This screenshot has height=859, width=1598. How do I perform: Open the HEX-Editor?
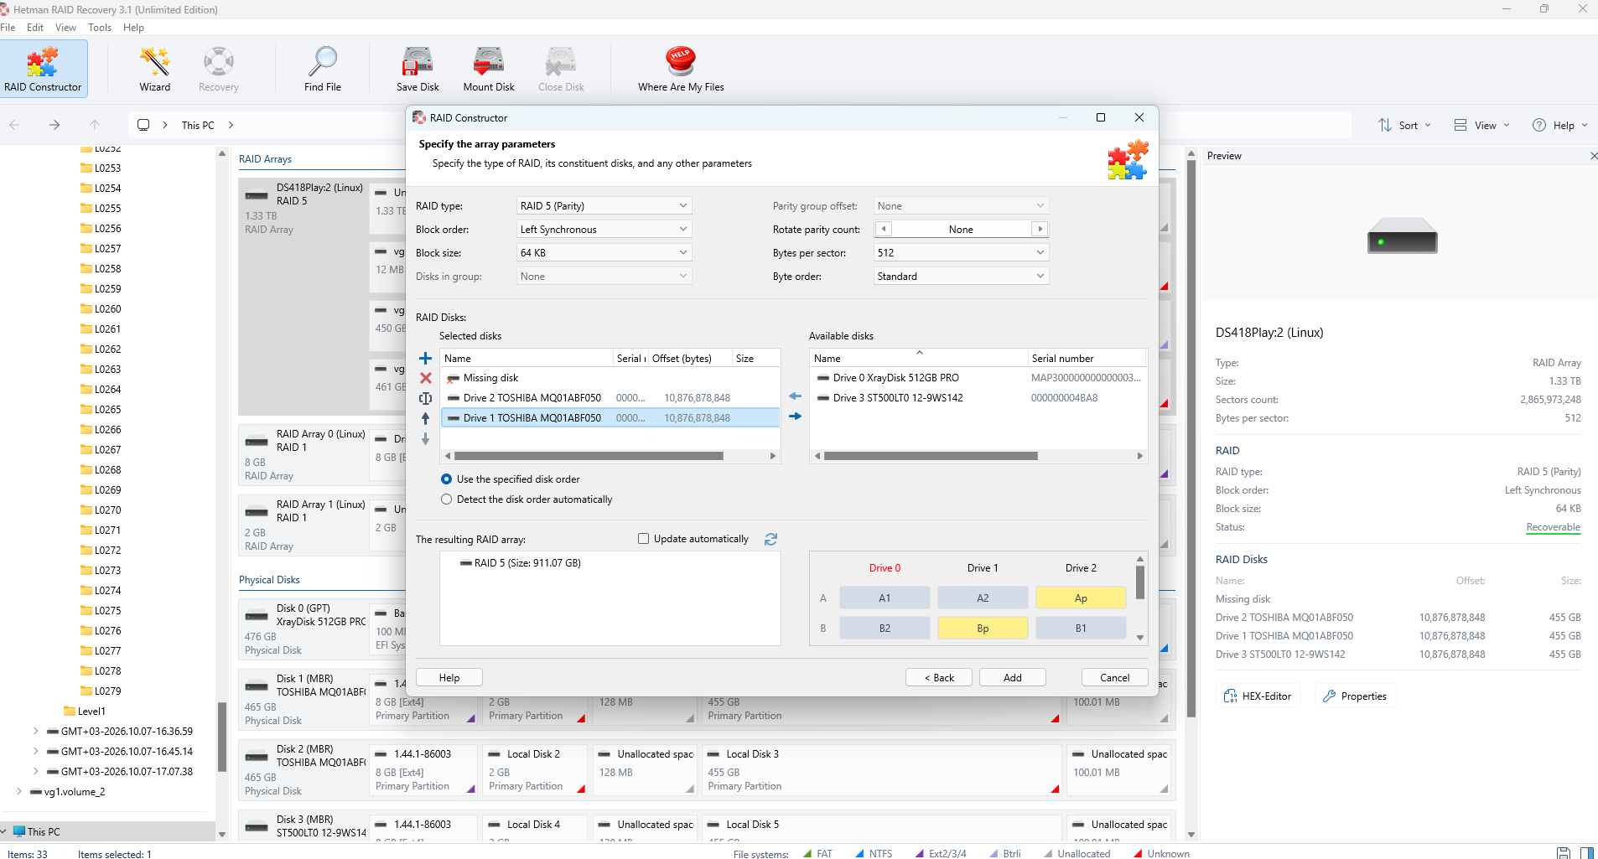click(x=1258, y=696)
